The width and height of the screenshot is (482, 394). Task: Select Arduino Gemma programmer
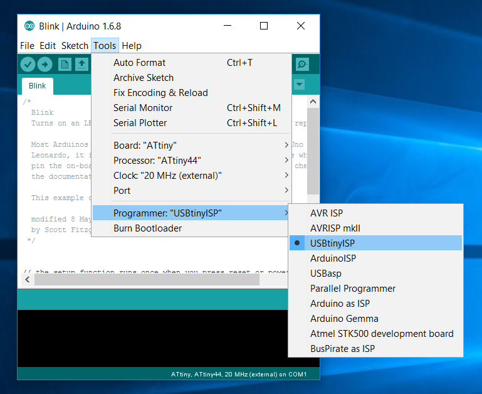[375, 319]
